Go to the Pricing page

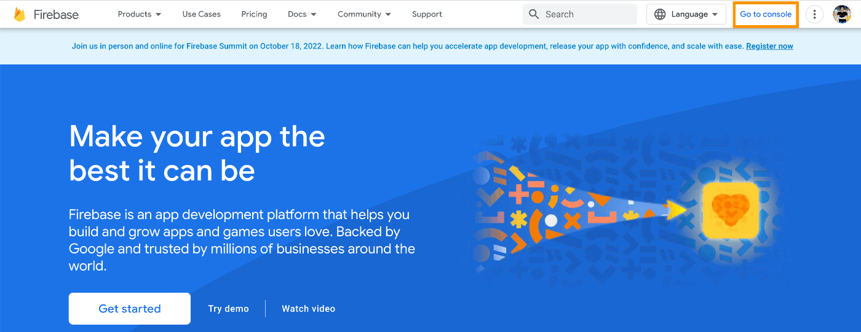254,14
